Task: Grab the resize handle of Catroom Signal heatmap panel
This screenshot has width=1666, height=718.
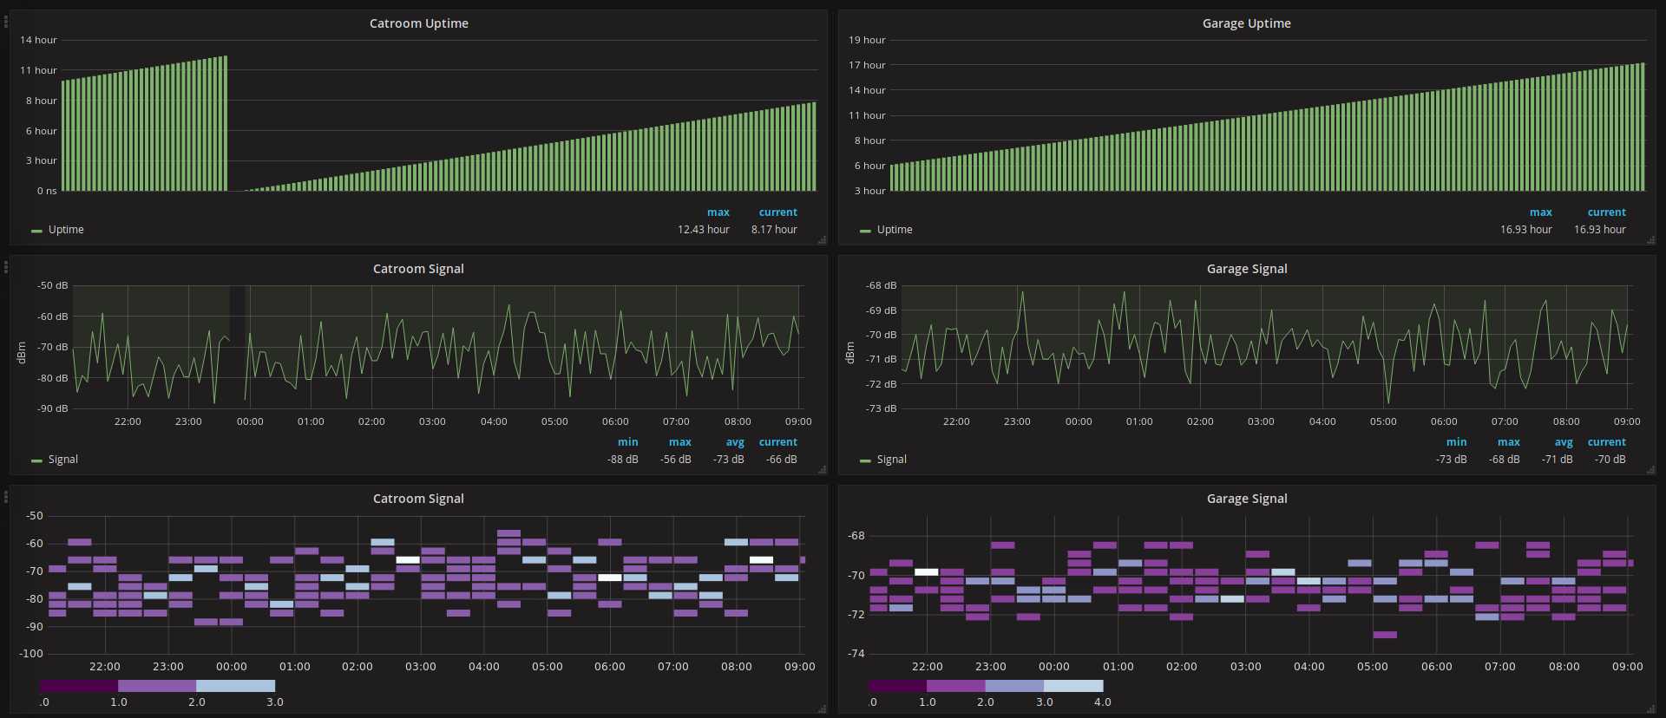Action: tap(822, 708)
